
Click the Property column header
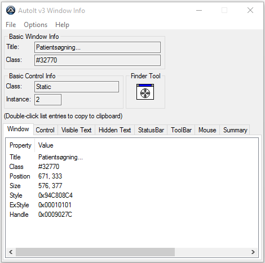20,145
